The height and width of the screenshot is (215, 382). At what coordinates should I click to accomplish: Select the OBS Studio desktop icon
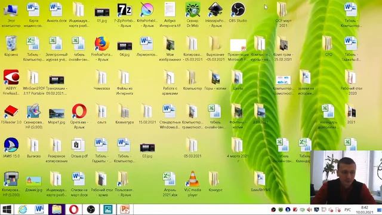[x=238, y=10]
